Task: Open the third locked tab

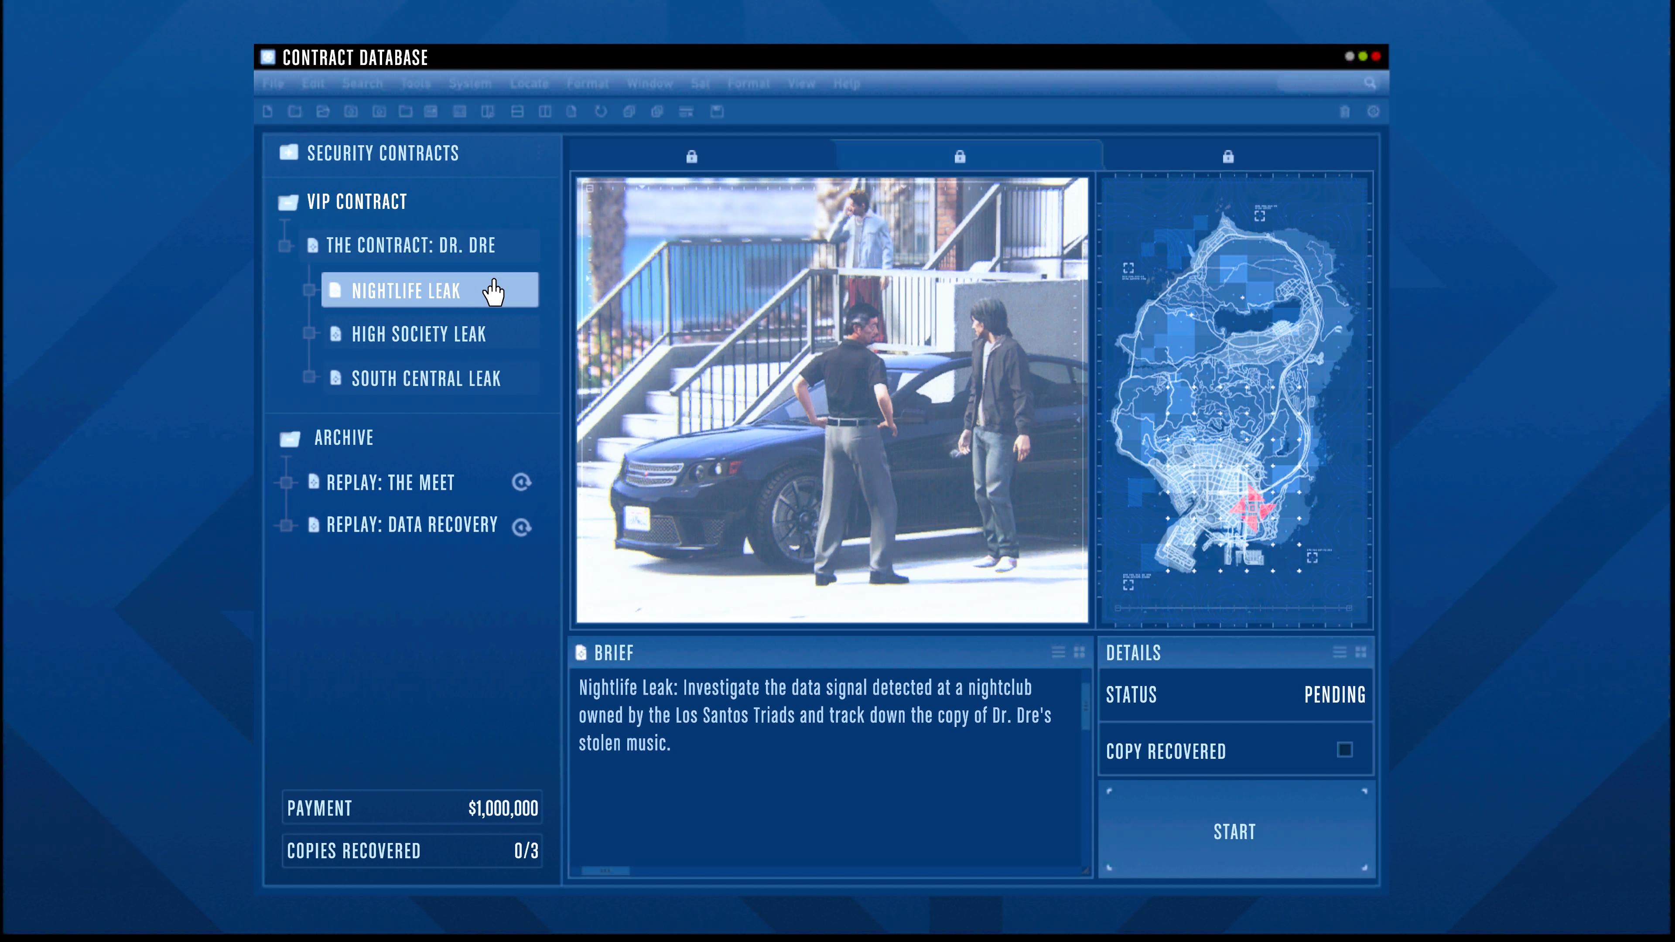Action: (x=1227, y=157)
